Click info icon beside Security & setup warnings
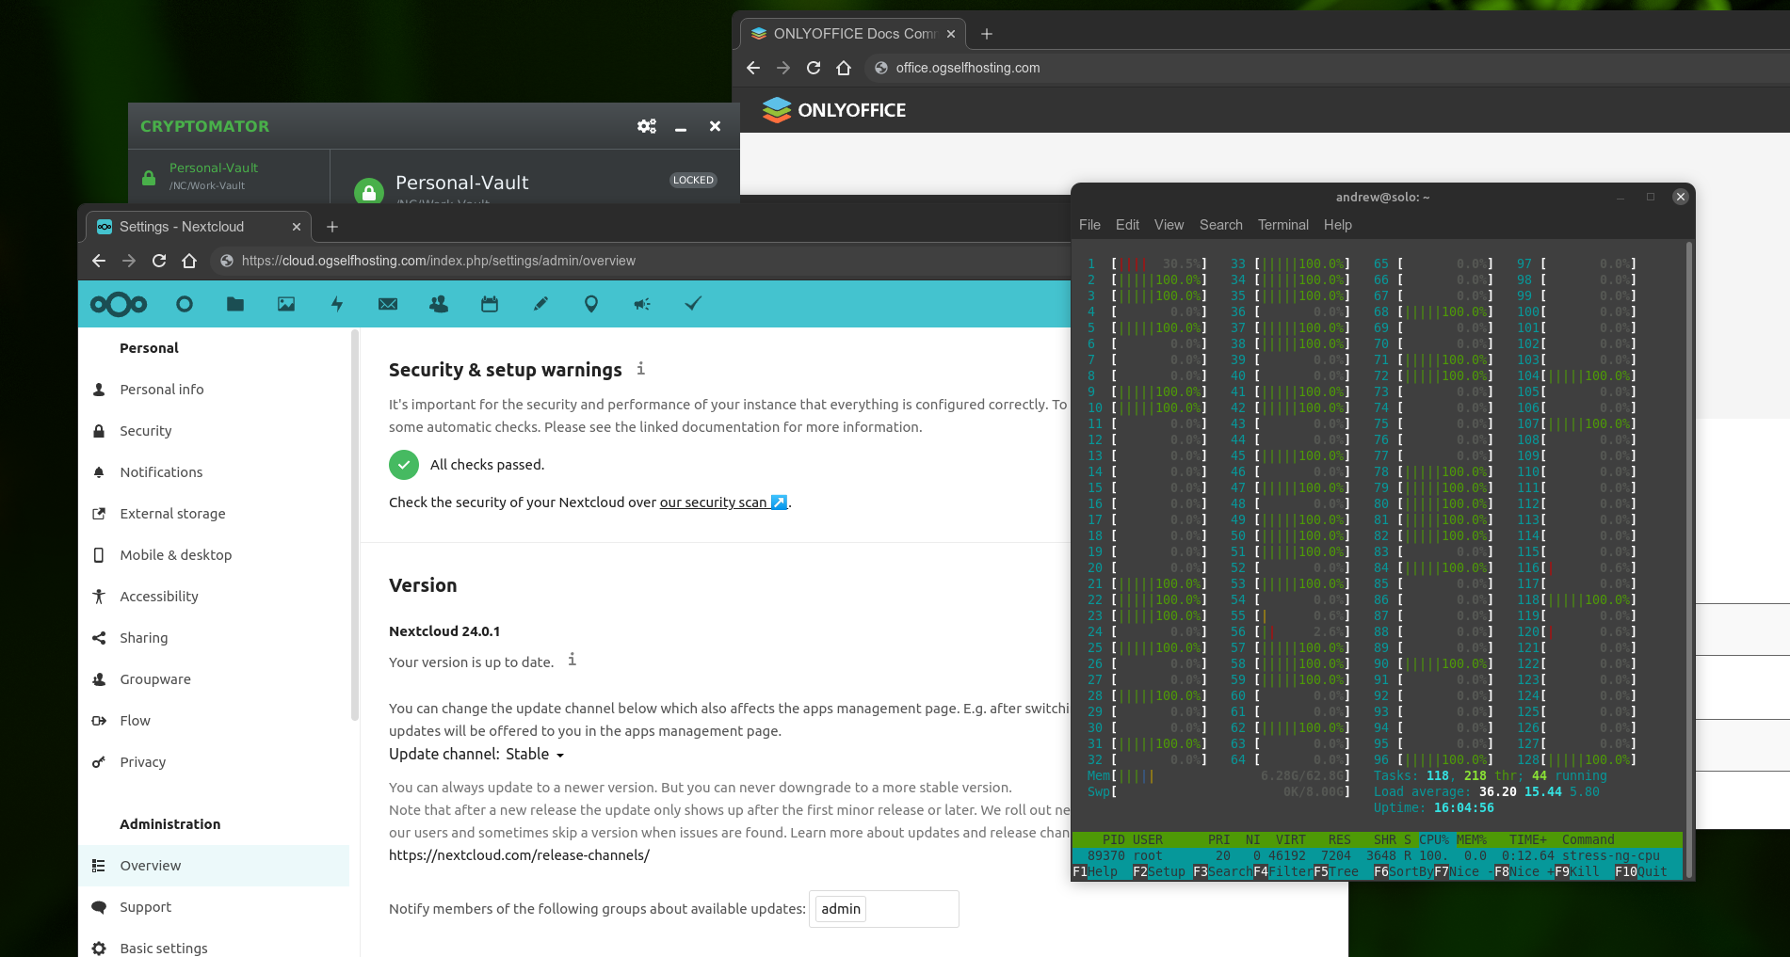The height and width of the screenshot is (957, 1790). tap(640, 369)
